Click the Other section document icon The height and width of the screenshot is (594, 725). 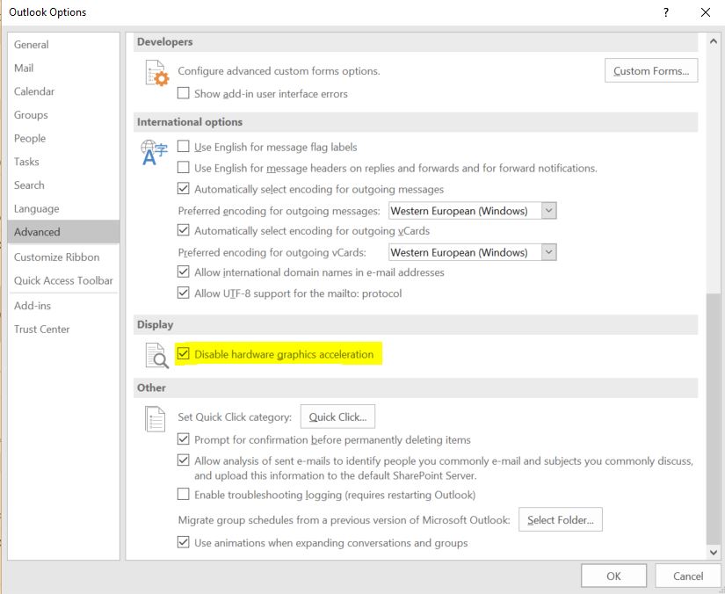[x=156, y=419]
